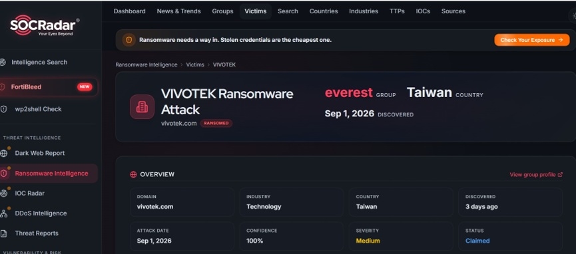Image resolution: width=576 pixels, height=254 pixels.
Task: Open the Sources tab
Action: 453,11
